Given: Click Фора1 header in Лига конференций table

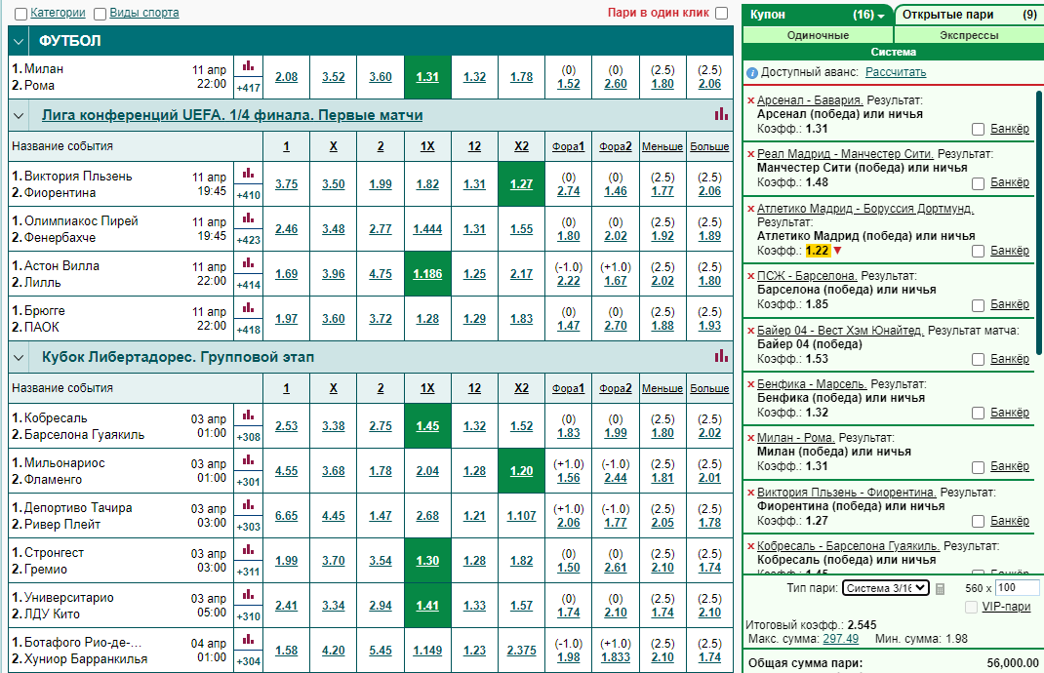Looking at the screenshot, I should pos(568,146).
